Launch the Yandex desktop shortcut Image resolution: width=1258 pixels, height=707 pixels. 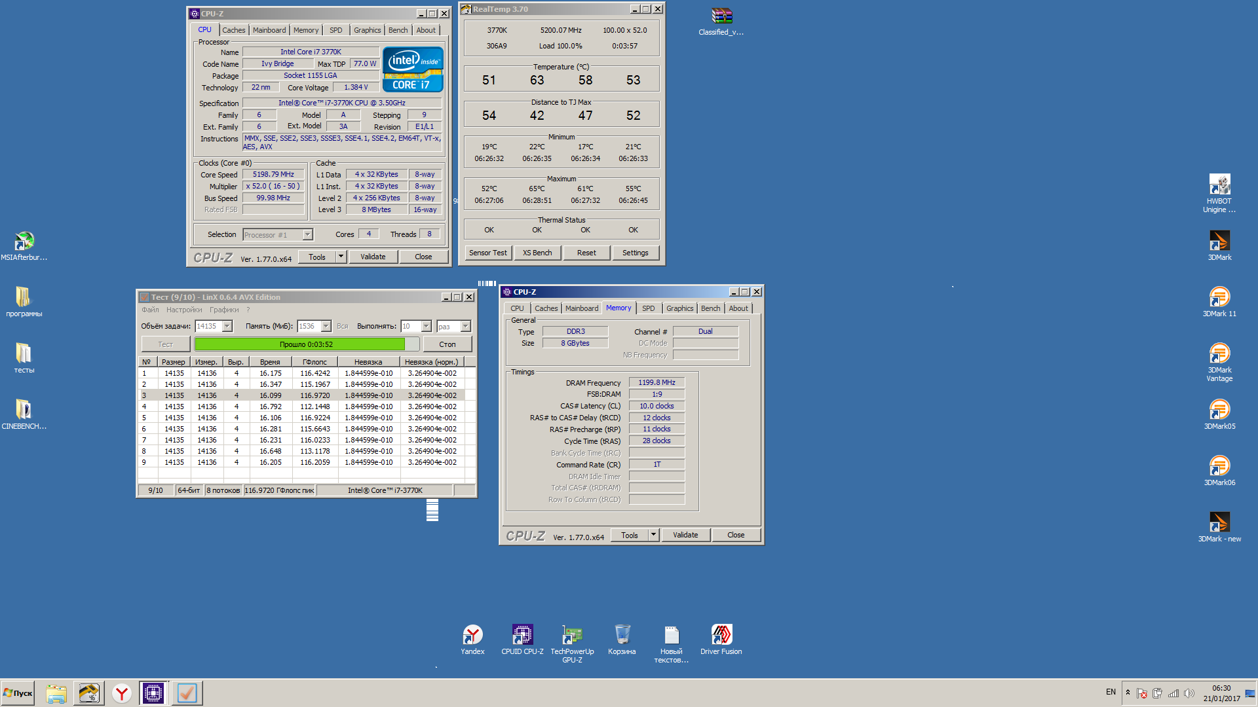point(472,639)
